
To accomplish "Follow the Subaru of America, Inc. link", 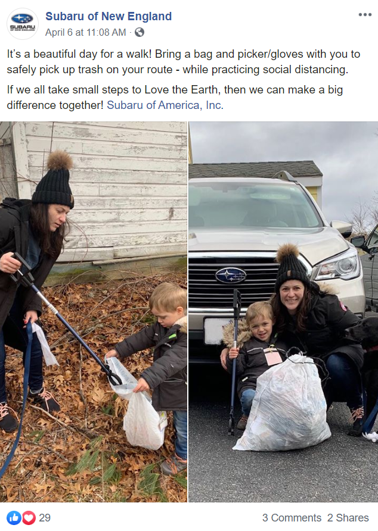I will click(165, 105).
